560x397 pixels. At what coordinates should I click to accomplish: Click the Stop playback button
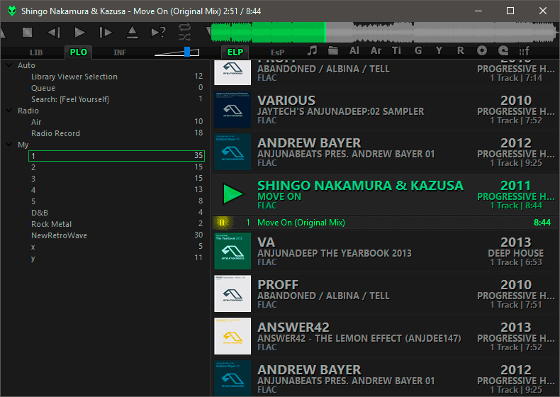(x=27, y=33)
